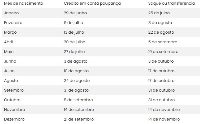Select the '8 de agosto' cell

coord(160,23)
